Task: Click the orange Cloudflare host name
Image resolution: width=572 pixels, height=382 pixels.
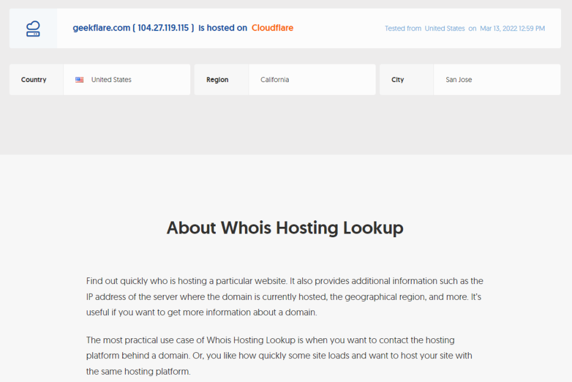Action: 272,28
